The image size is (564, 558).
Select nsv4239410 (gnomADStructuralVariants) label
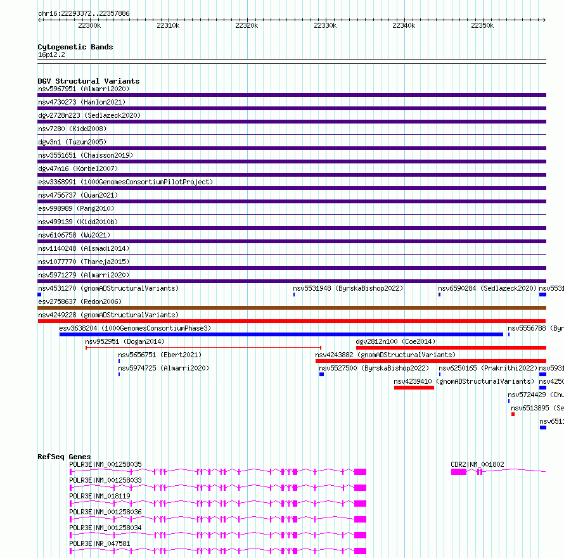pyautogui.click(x=464, y=381)
